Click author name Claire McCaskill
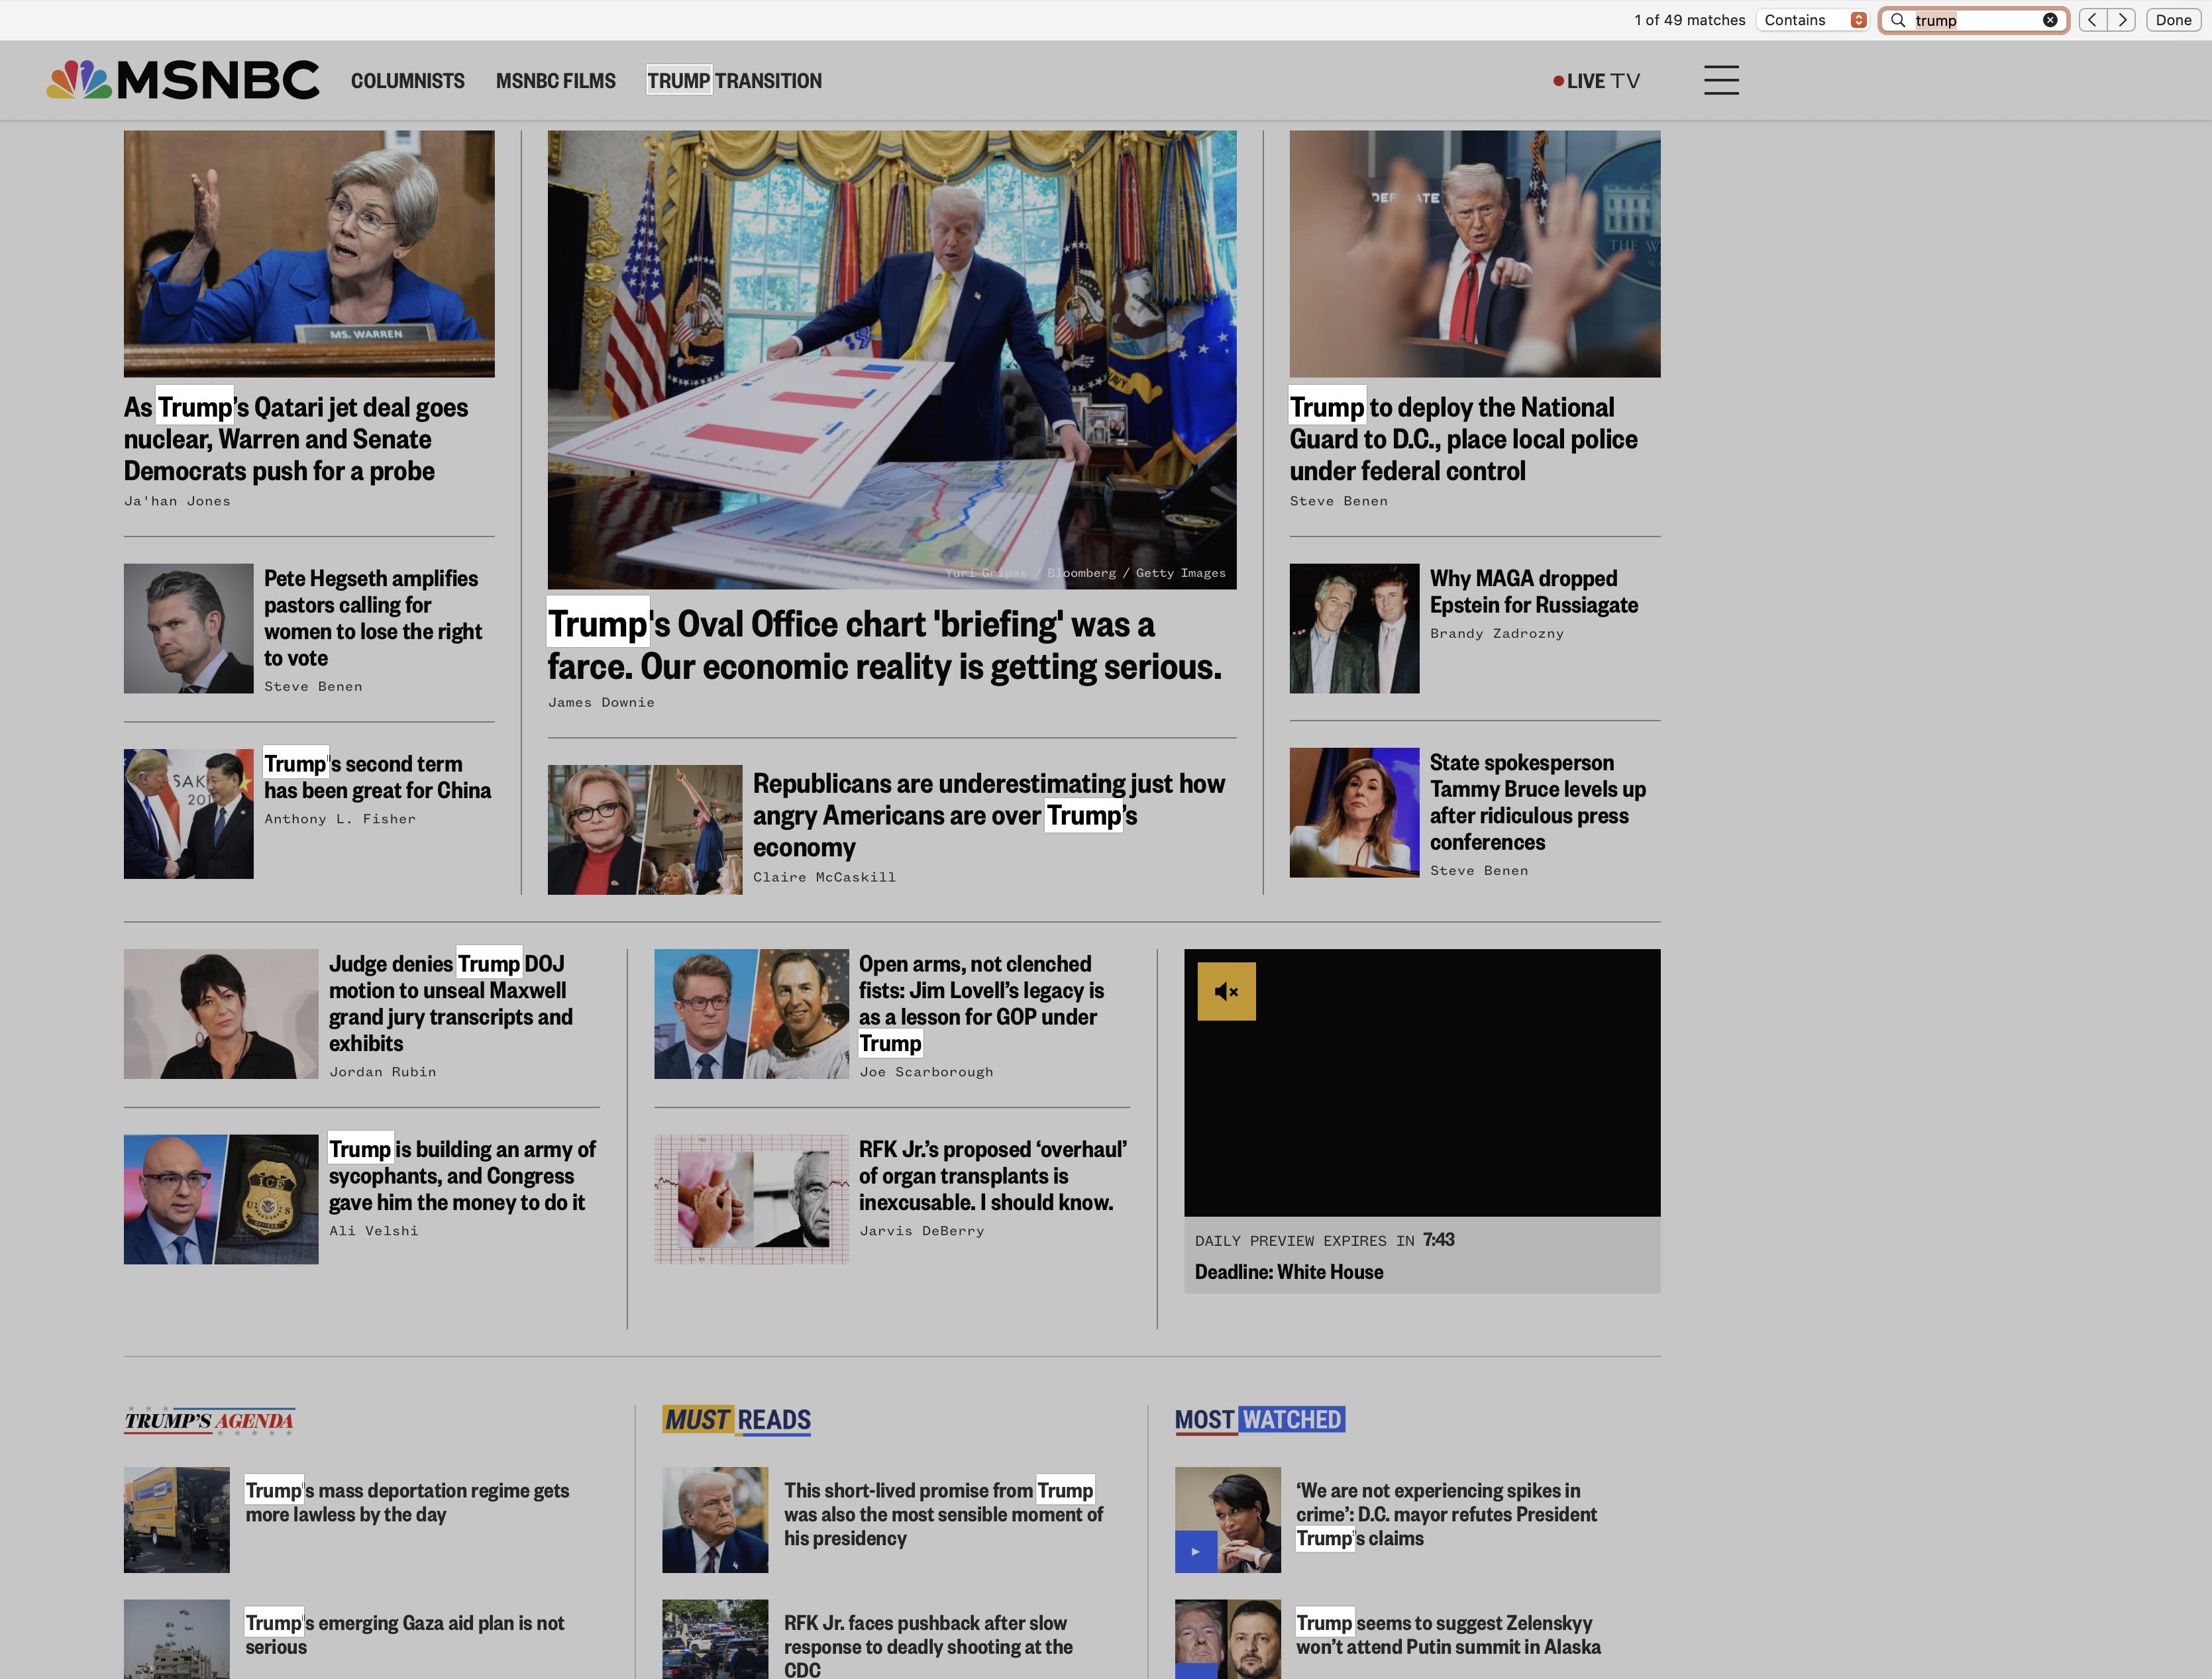The height and width of the screenshot is (1679, 2212). pos(824,877)
